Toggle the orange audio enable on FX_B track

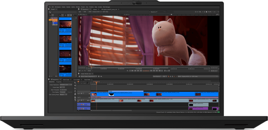[x=82, y=105]
